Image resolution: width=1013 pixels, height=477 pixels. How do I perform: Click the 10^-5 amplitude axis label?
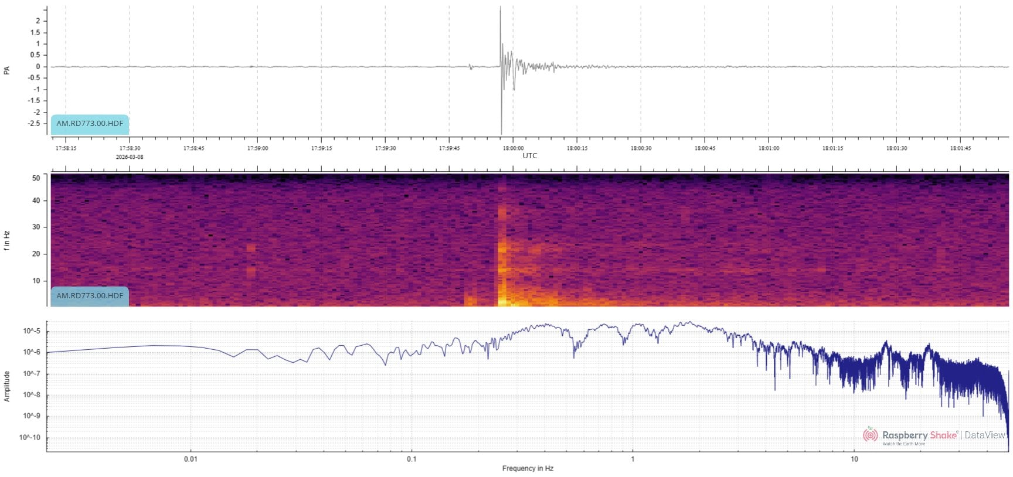pos(32,331)
